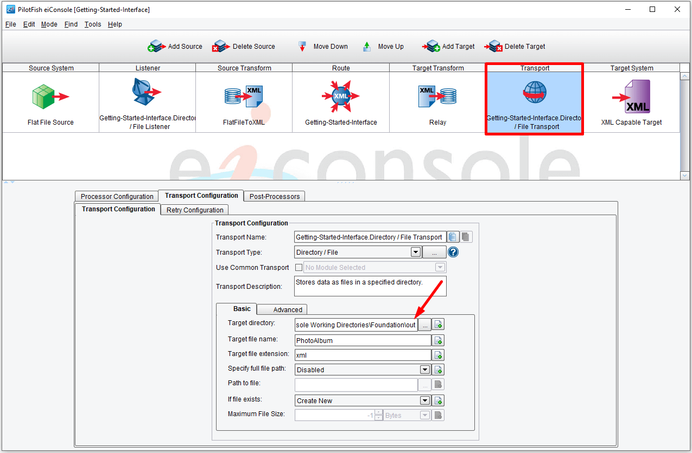Open the Specify full file path dropdown
This screenshot has width=692, height=453.
[425, 370]
